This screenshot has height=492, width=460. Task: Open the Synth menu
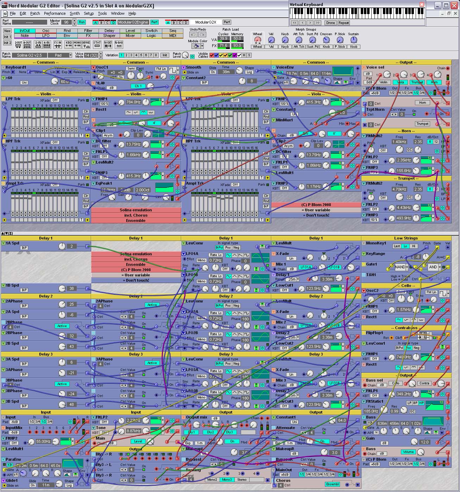point(75,13)
